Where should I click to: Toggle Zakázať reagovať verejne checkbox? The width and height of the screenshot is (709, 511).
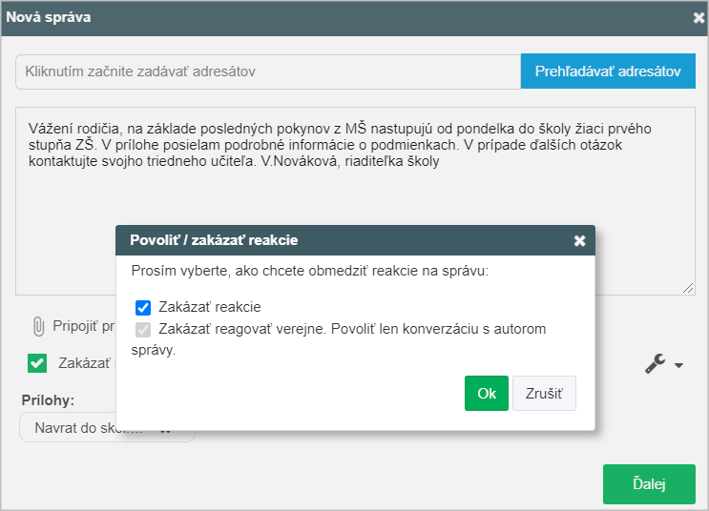click(143, 329)
